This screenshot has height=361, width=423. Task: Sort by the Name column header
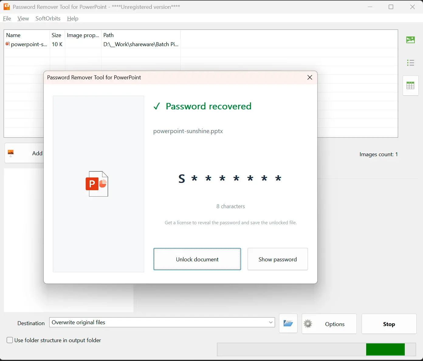(x=27, y=35)
